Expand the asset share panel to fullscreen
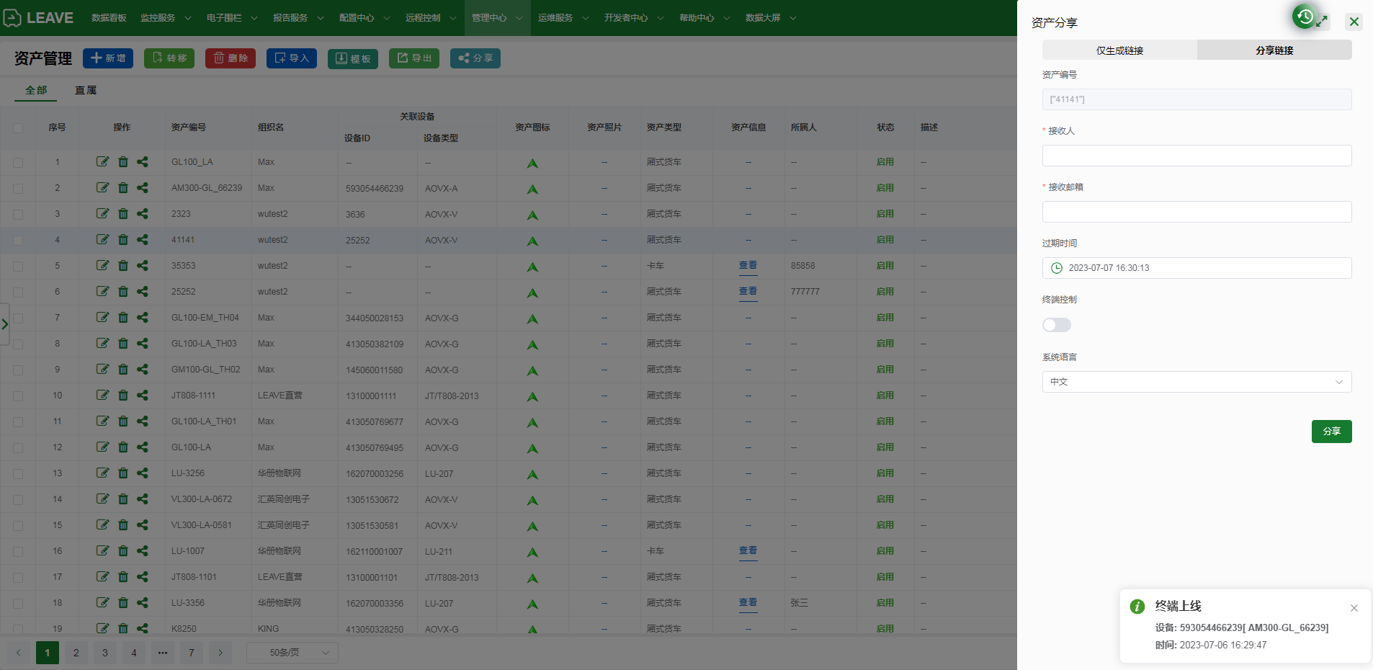Screen dimensions: 1373x670 coord(1322,22)
